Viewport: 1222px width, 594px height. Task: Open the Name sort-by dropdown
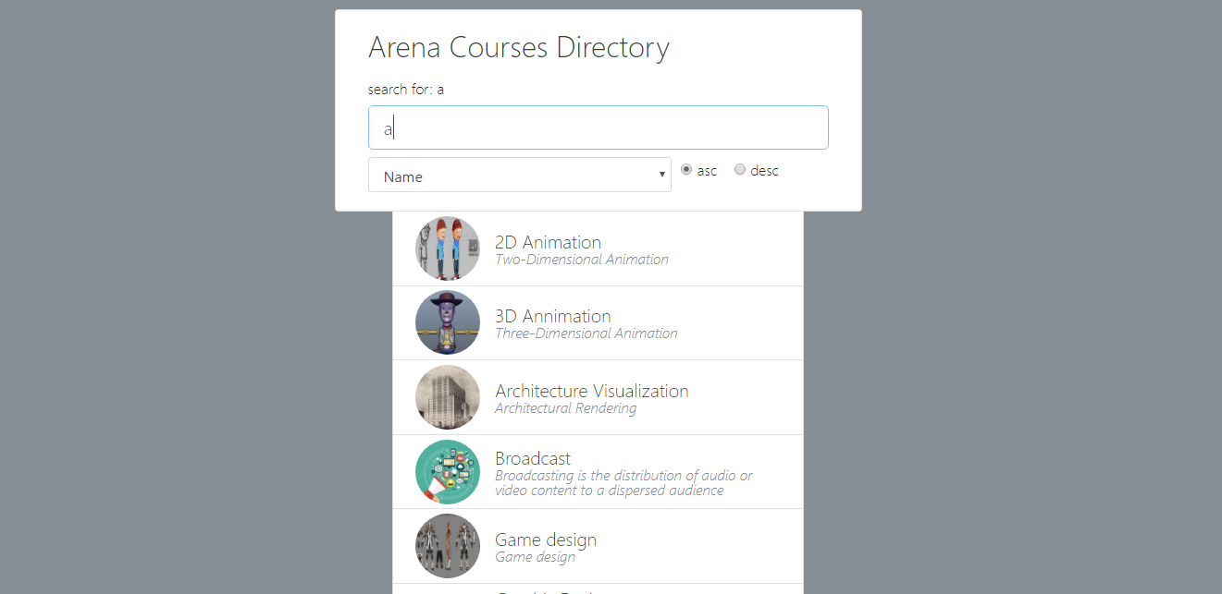pyautogui.click(x=519, y=176)
